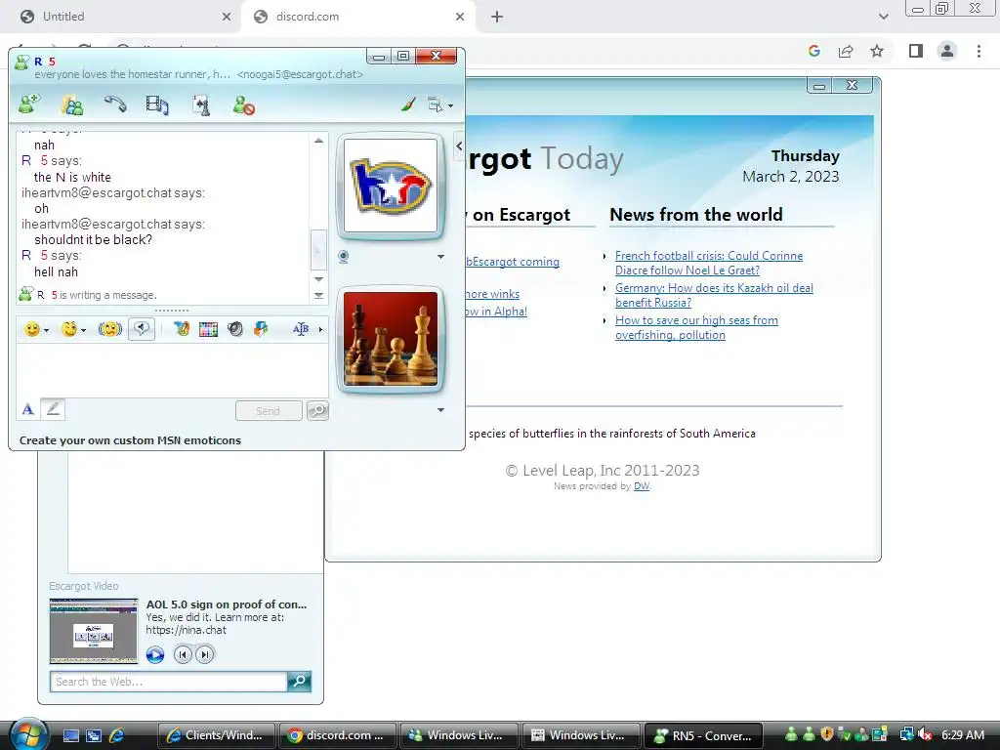Click the voice clip button
This screenshot has width=1000, height=750.
pos(142,329)
